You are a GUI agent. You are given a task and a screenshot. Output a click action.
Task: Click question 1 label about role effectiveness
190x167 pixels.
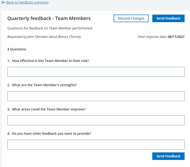50,61
